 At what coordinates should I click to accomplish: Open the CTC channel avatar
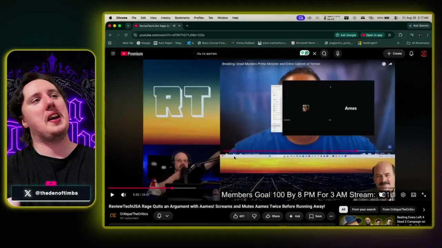tap(113, 216)
